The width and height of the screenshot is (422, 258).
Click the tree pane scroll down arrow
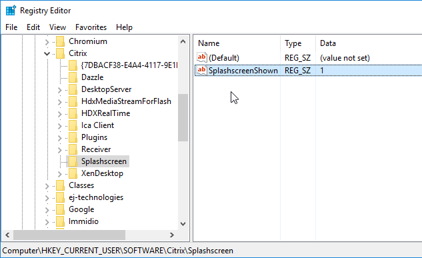point(183,224)
